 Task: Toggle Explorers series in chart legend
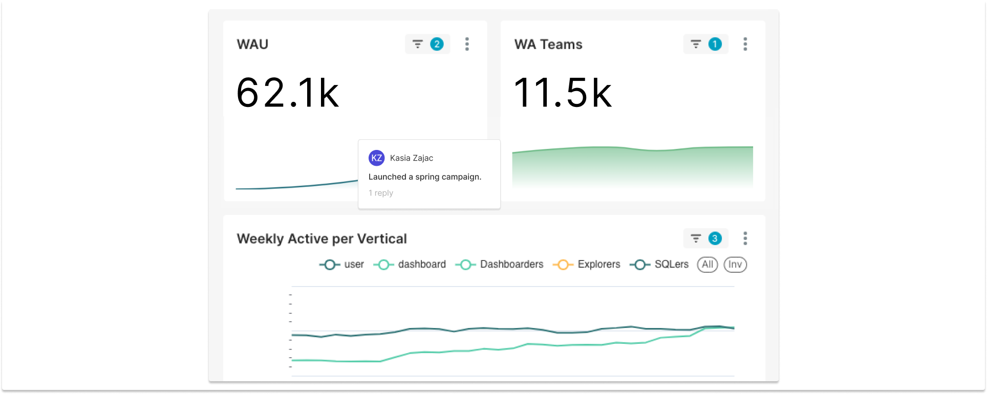tap(587, 265)
